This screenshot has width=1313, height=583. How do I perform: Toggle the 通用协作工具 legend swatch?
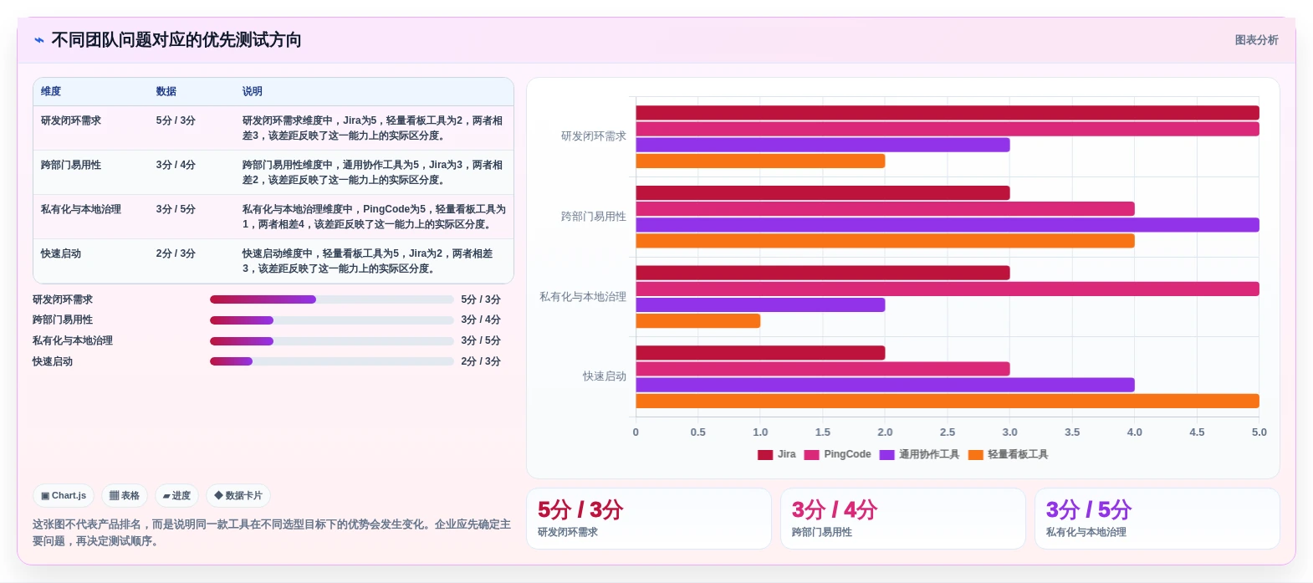point(887,455)
